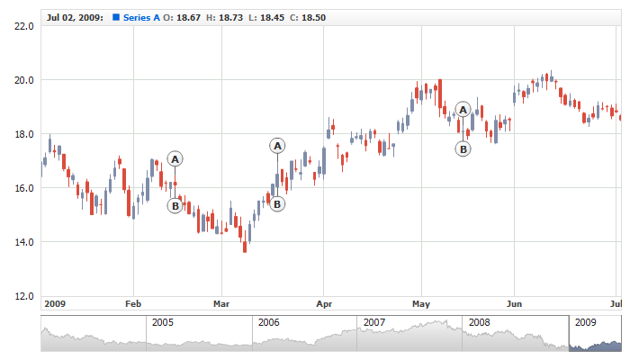630x360 pixels.
Task: Click the lowest candlestick in March
Action: click(x=245, y=245)
